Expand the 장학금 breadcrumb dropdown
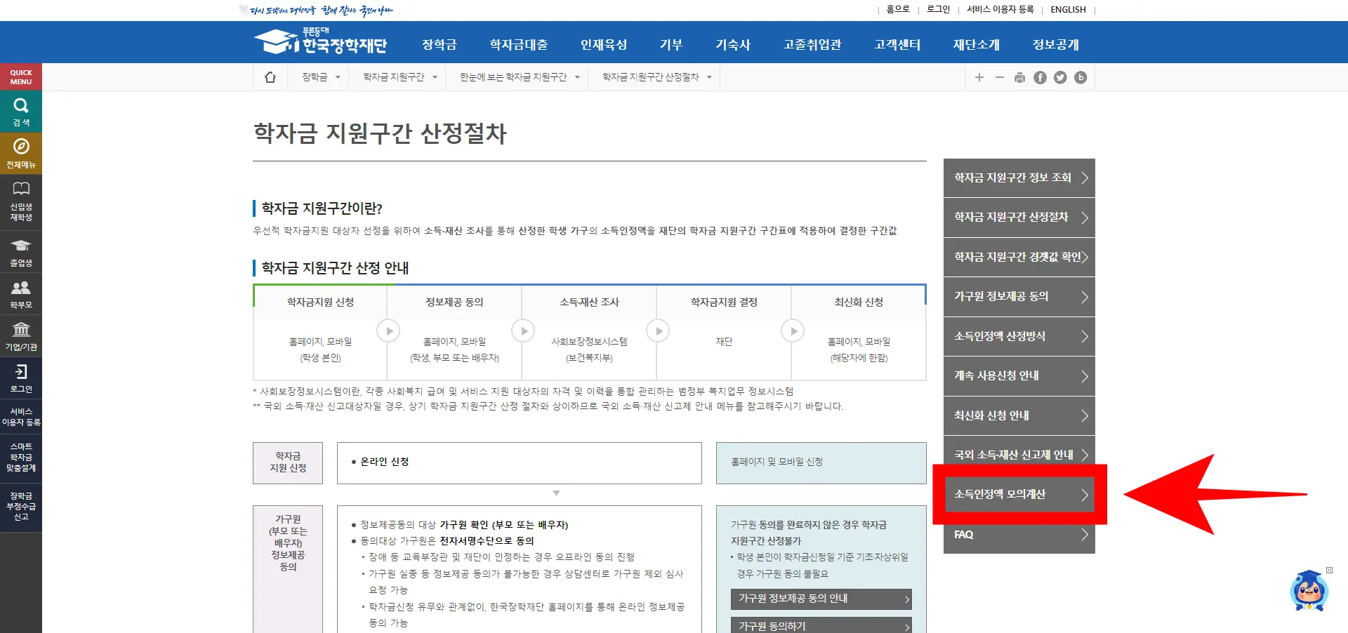Viewport: 1348px width, 633px height. point(338,77)
